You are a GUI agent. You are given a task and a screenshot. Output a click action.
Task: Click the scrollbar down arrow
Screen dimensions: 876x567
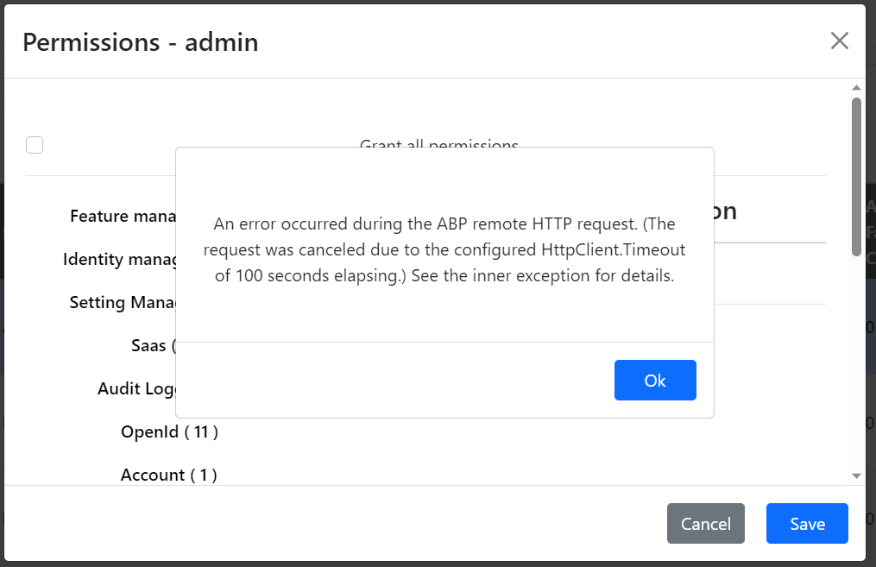[x=856, y=476]
